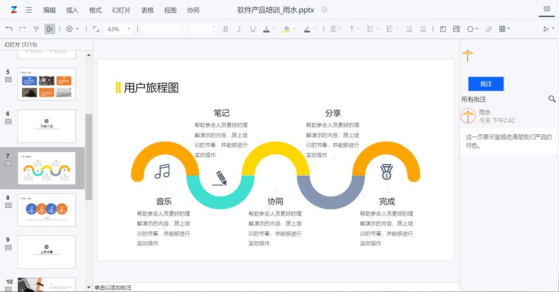
Task: Expand the fill color dropdown arrow
Action: point(294,29)
